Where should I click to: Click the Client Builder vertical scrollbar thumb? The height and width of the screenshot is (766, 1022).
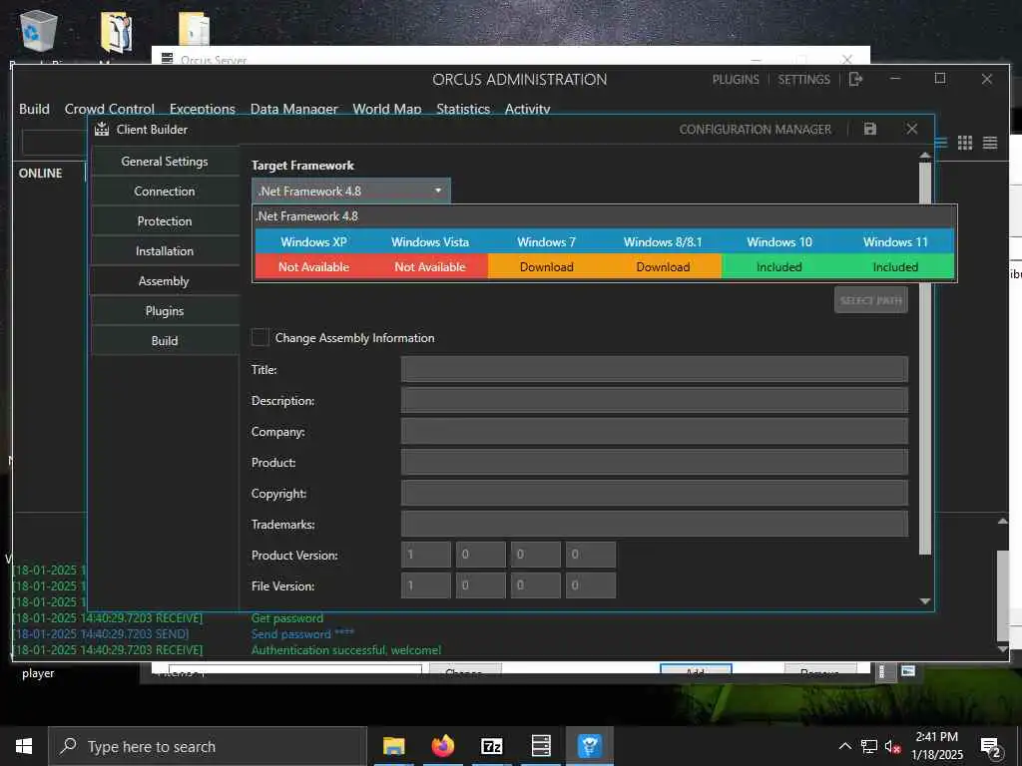pyautogui.click(x=925, y=358)
